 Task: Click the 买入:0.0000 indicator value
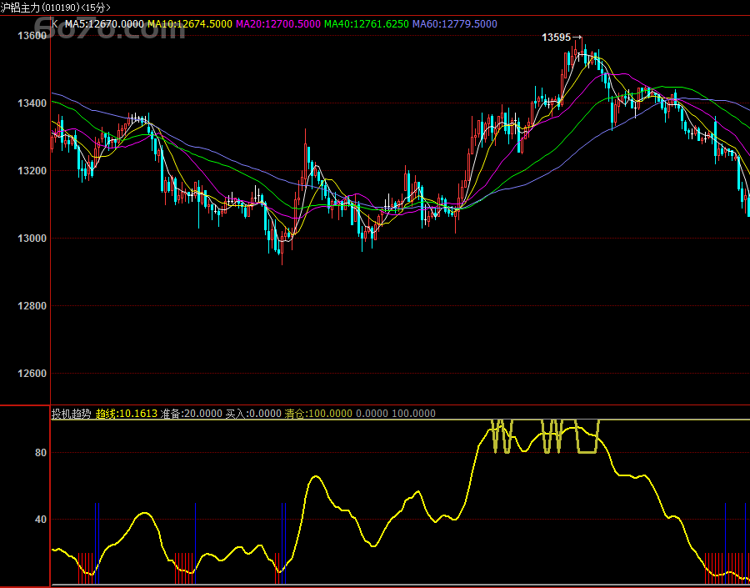(x=253, y=414)
